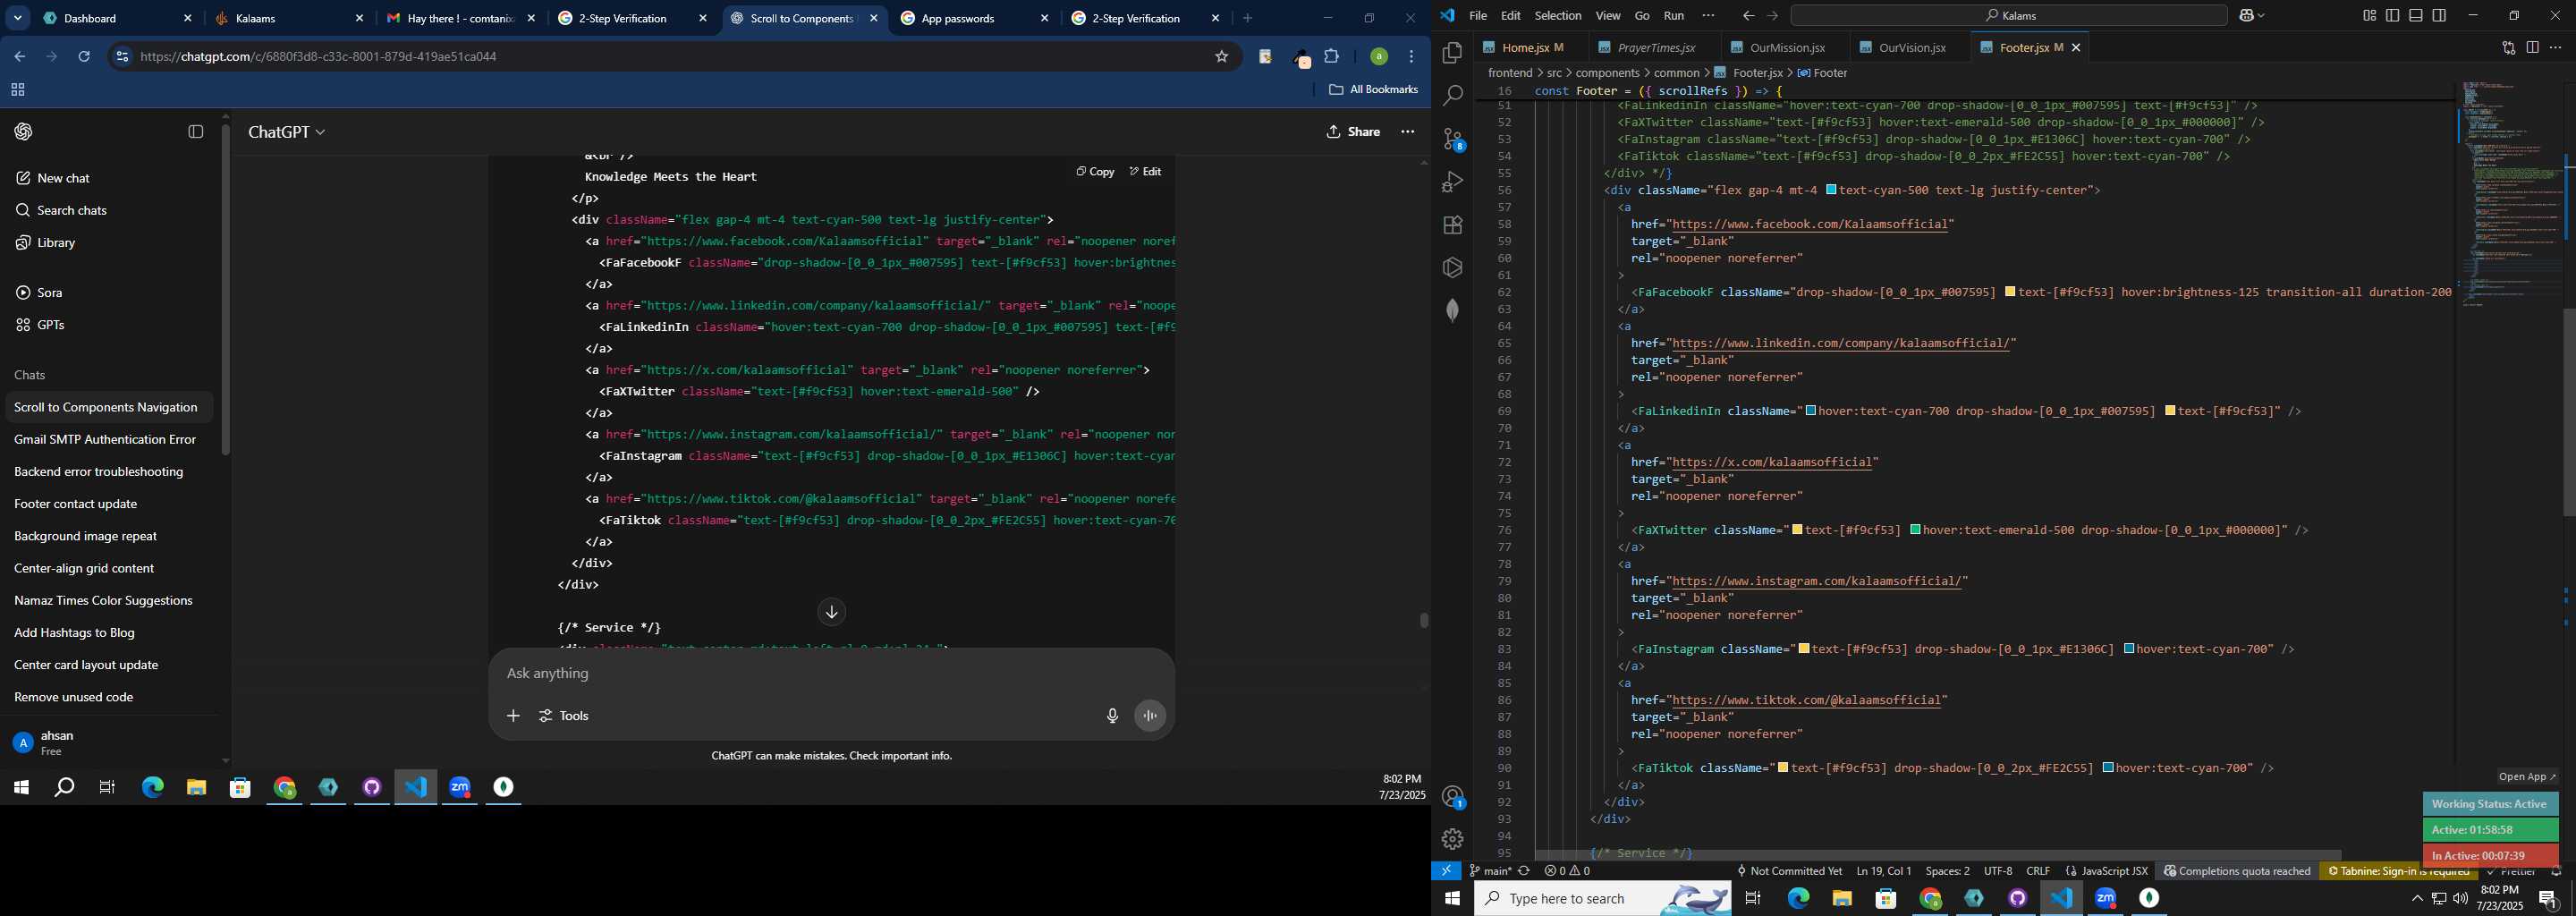
Task: Click the #f9cf53 color swatch on line 62
Action: [2011, 292]
